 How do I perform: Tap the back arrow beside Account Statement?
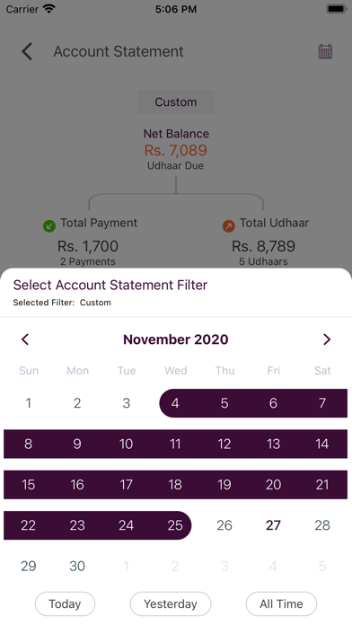coord(27,52)
